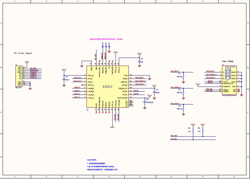Click the HSYNC net label on pin 19

click(136, 91)
